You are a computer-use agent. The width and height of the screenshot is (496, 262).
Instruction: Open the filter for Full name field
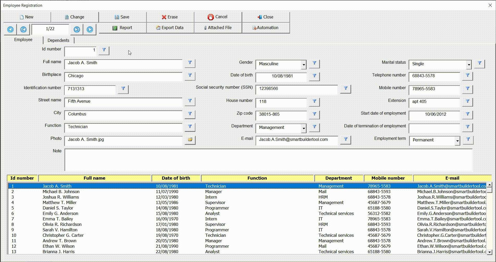(x=190, y=63)
